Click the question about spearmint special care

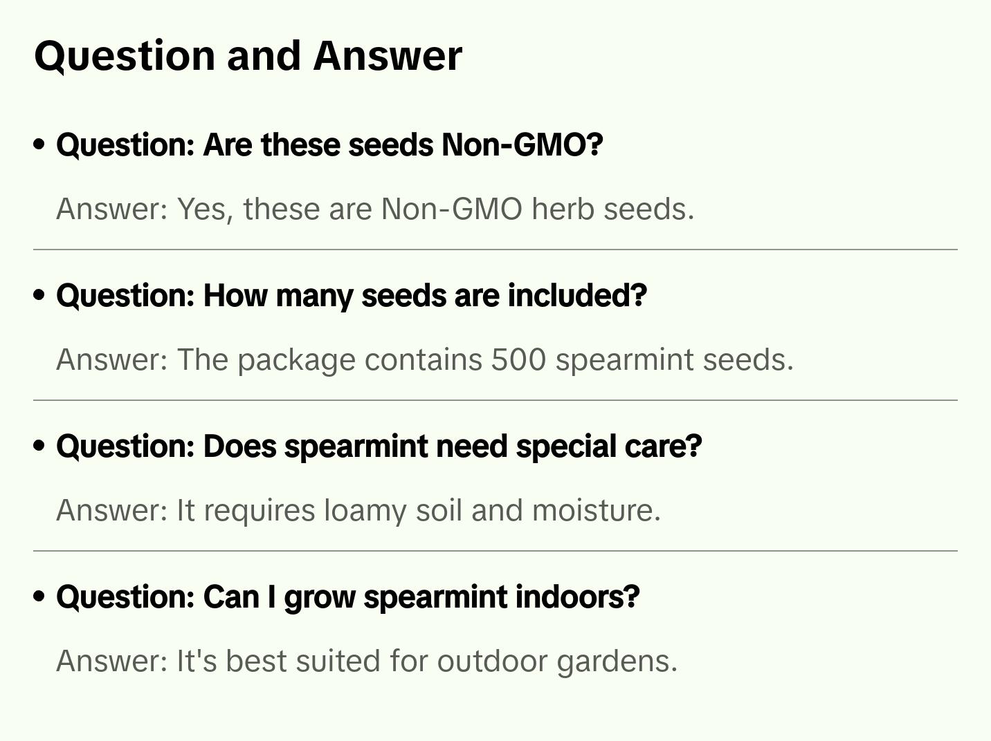pyautogui.click(x=379, y=447)
